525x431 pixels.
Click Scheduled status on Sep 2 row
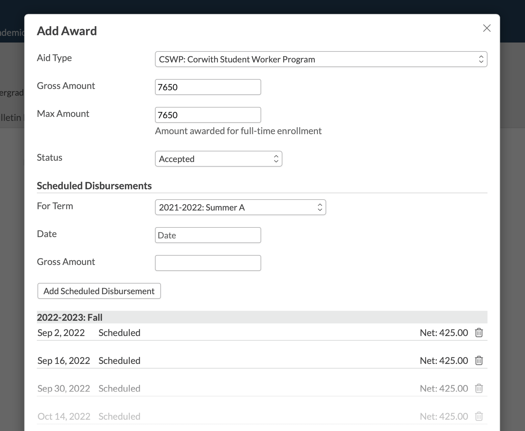click(x=119, y=333)
